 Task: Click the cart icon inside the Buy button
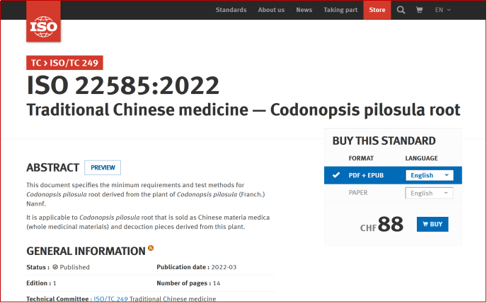(x=425, y=224)
